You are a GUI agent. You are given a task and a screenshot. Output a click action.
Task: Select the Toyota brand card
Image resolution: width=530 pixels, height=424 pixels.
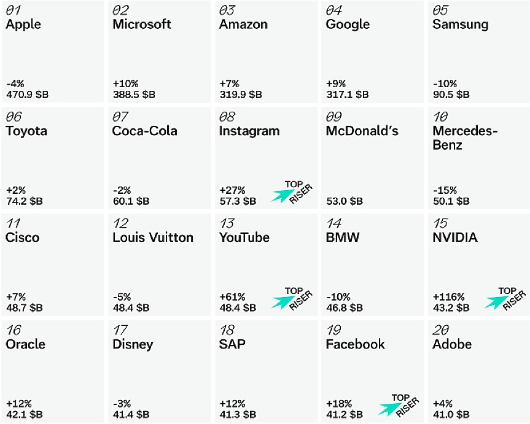pos(53,158)
